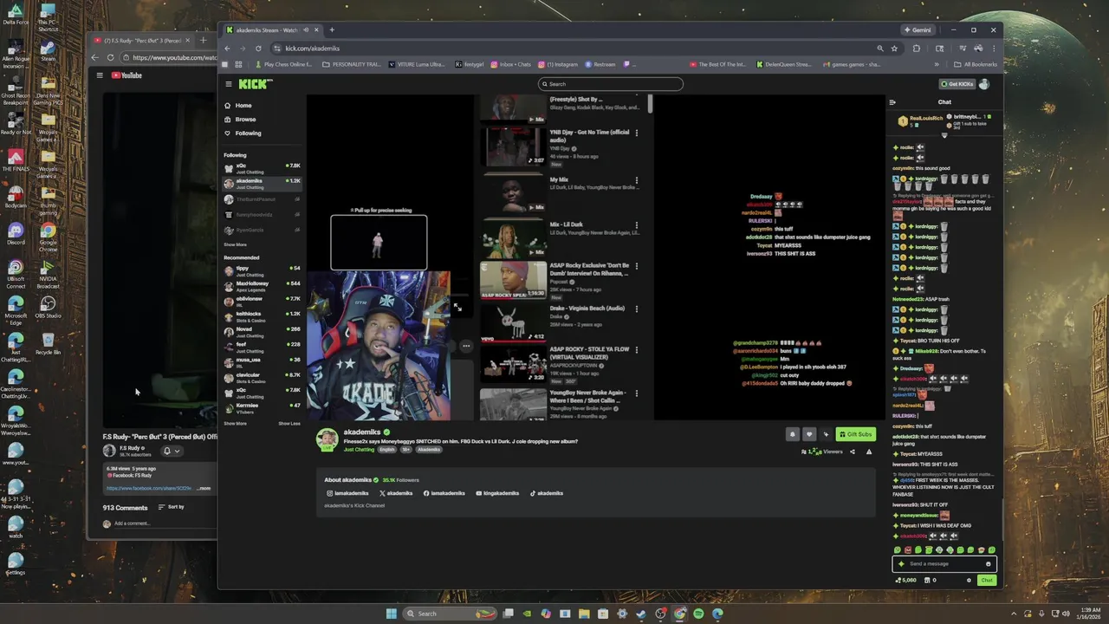This screenshot has height=624, width=1109.
Task: Click the kick.com/akademiks address bar
Action: click(x=572, y=49)
